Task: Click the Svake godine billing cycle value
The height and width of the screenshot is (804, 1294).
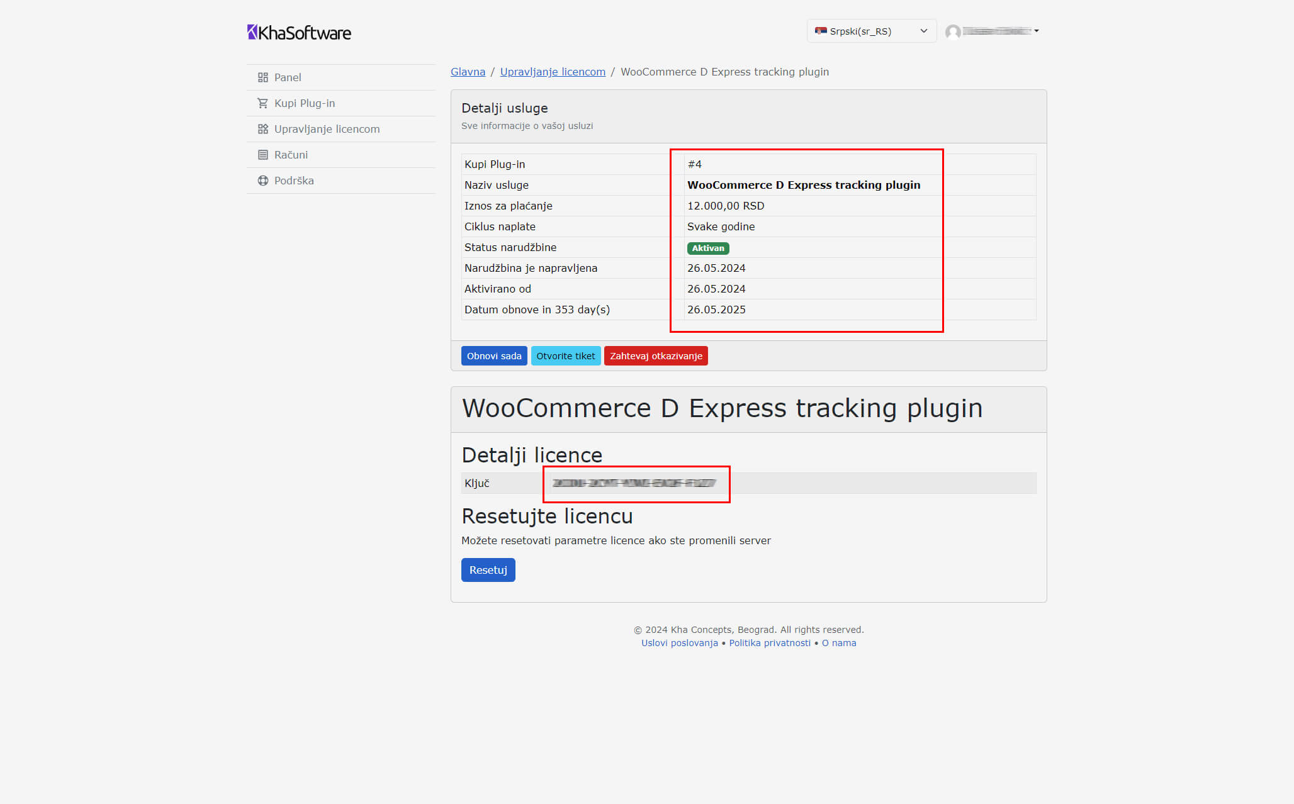Action: [x=721, y=226]
